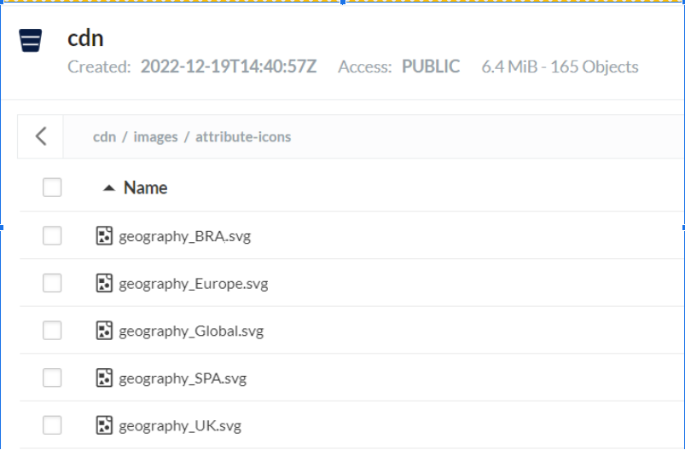685x450 pixels.
Task: Click the geography_BRA.svg file icon
Action: pos(104,235)
